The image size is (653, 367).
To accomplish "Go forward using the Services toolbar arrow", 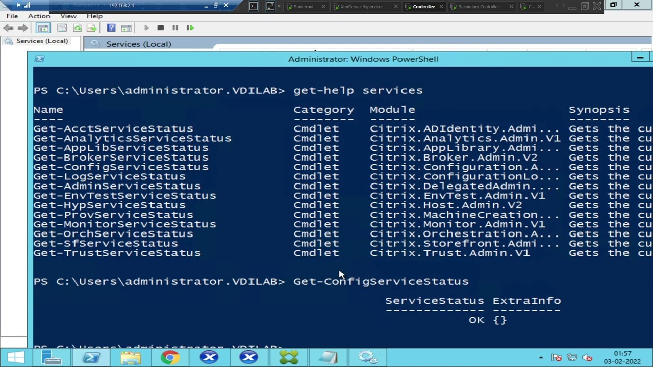I will pyautogui.click(x=22, y=28).
